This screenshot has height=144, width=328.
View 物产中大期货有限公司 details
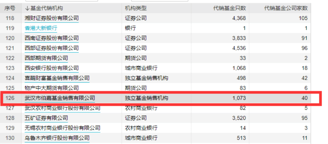tap(52, 88)
